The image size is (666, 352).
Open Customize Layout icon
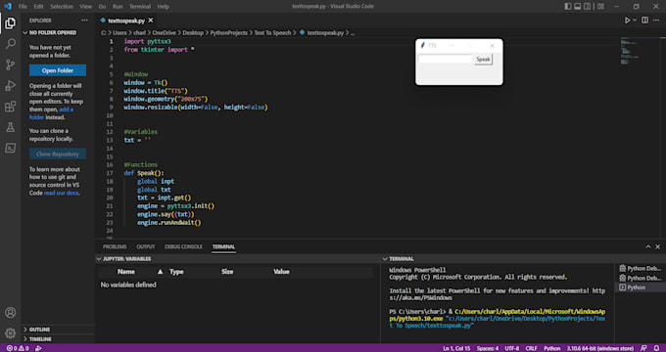(x=600, y=7)
